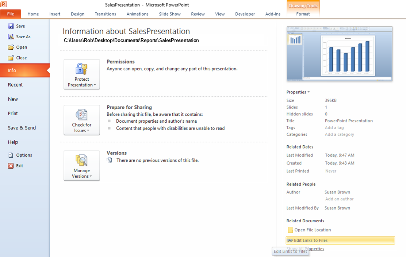Select Recent in the File menu
Viewport: 406px width, 257px height.
[15, 85]
